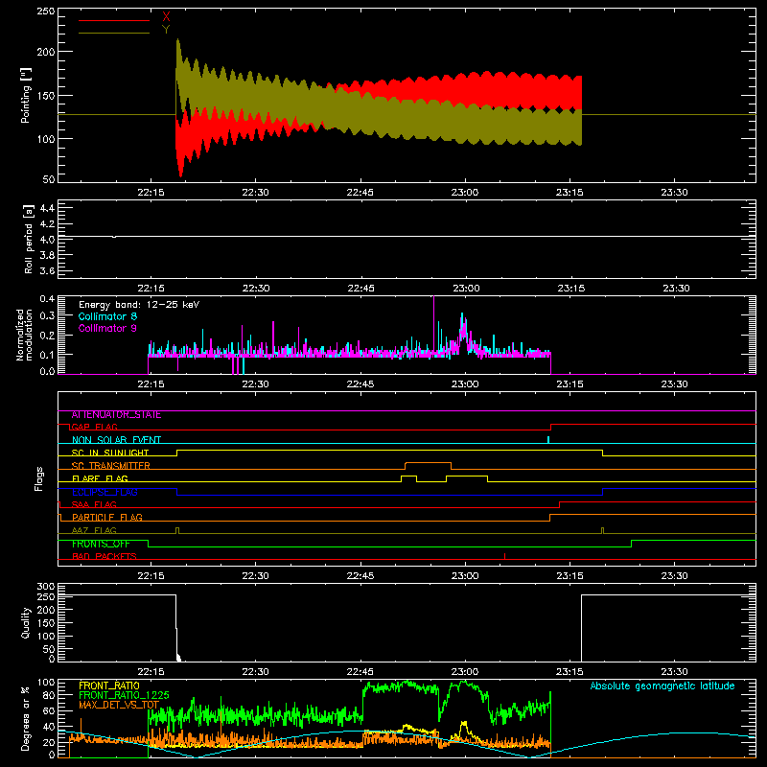
Task: Click the 'Degrees or %' axis title
Action: 26,718
